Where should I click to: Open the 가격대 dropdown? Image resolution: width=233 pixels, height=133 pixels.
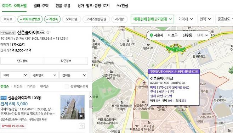(x=186, y=19)
